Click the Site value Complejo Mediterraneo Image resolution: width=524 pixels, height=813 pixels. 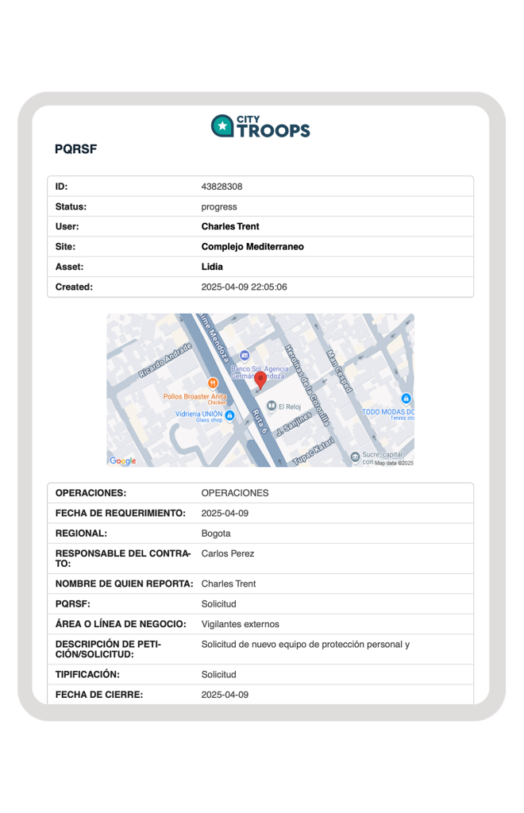(x=252, y=247)
